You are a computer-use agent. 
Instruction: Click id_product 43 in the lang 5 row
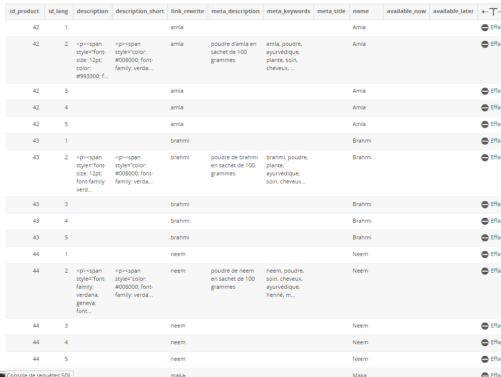coord(36,238)
